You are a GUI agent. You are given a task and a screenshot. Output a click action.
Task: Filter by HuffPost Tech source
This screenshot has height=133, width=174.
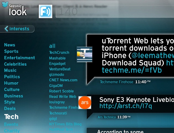(61, 129)
